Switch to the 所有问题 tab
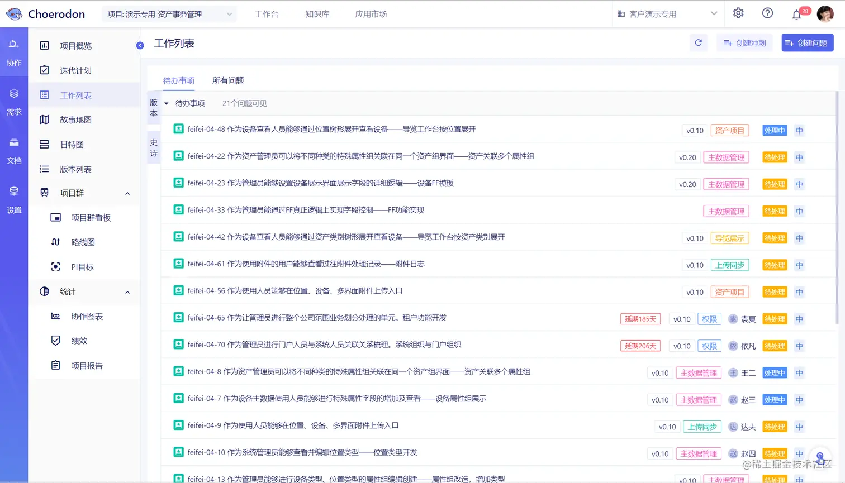The image size is (845, 483). 228,80
